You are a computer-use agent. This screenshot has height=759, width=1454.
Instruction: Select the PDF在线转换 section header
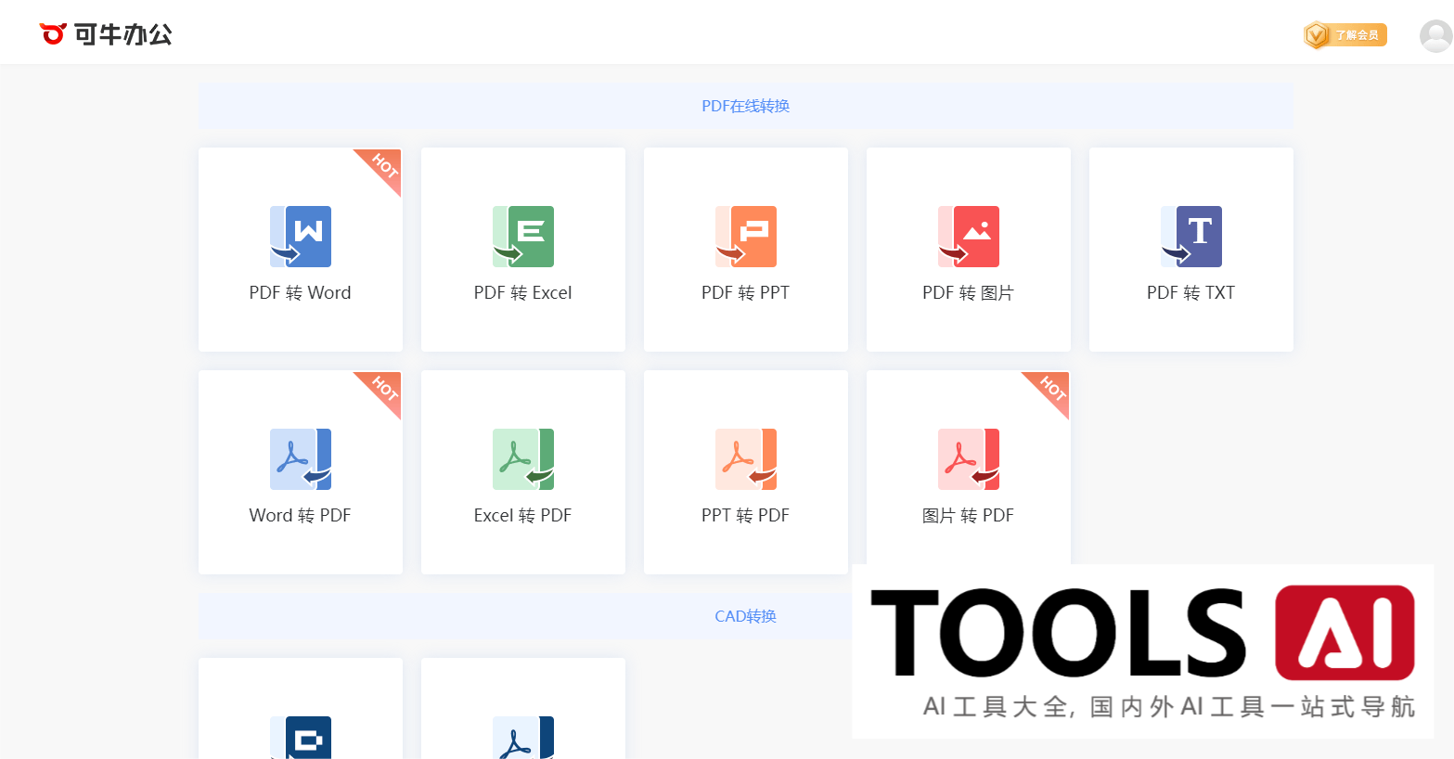coord(745,106)
